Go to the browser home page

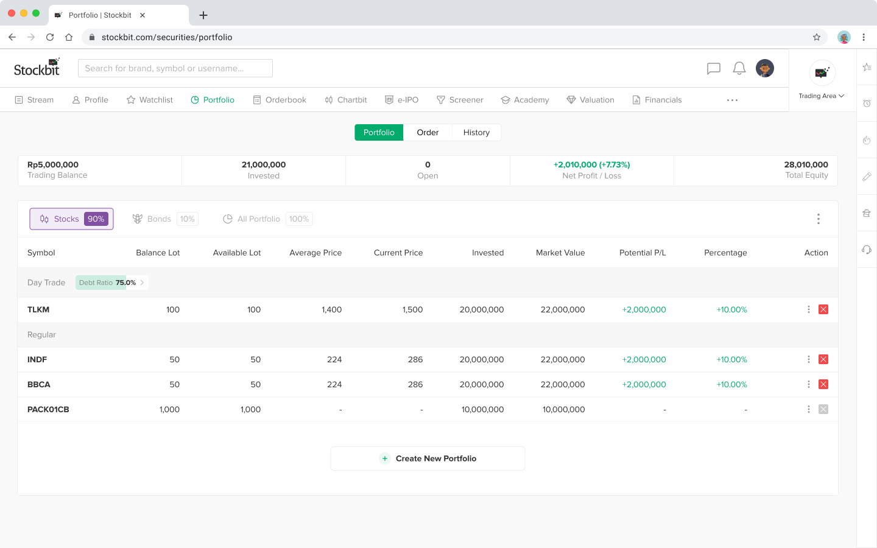(69, 37)
